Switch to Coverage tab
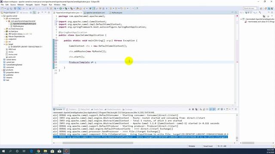275x154 pixels. point(127,110)
